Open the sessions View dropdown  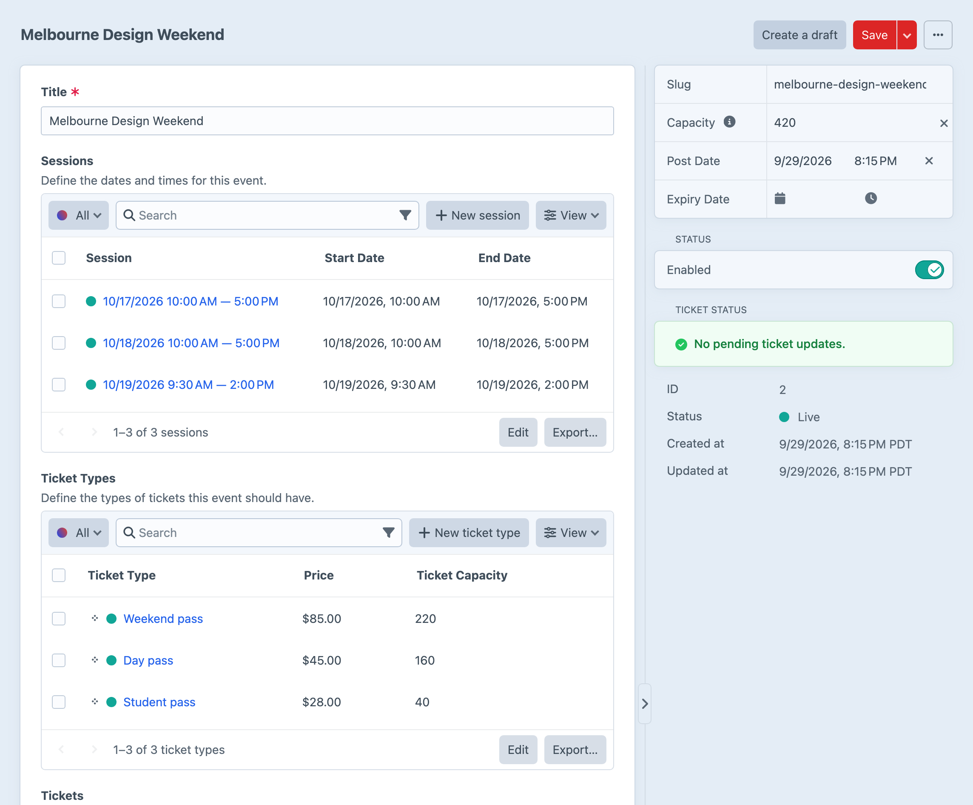(x=571, y=215)
